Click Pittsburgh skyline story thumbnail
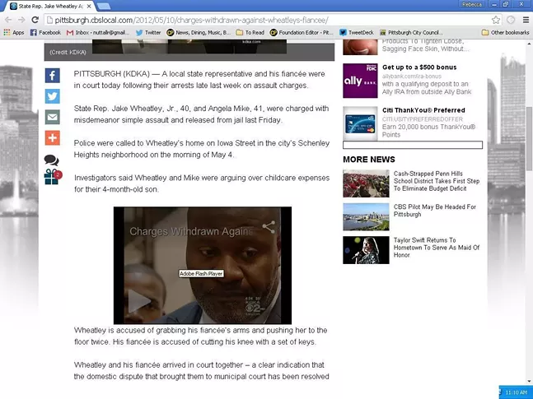The image size is (533, 399). click(366, 216)
